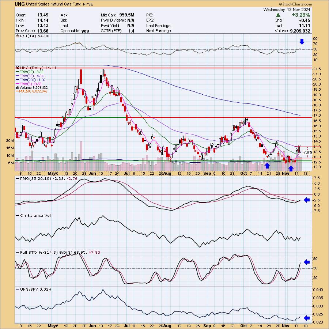Click the EMA(5) 13.55 legend entry

click(x=29, y=84)
